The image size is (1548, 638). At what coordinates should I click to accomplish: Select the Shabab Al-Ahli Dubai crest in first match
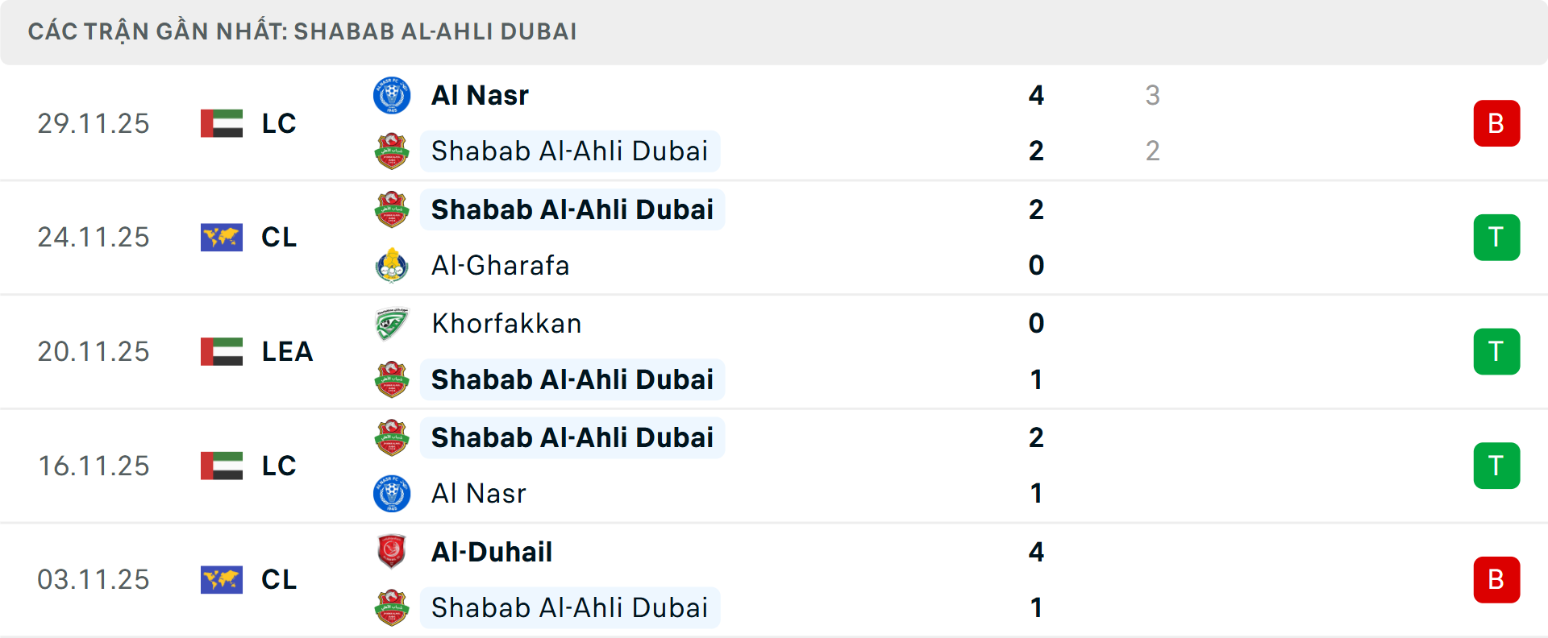click(393, 151)
